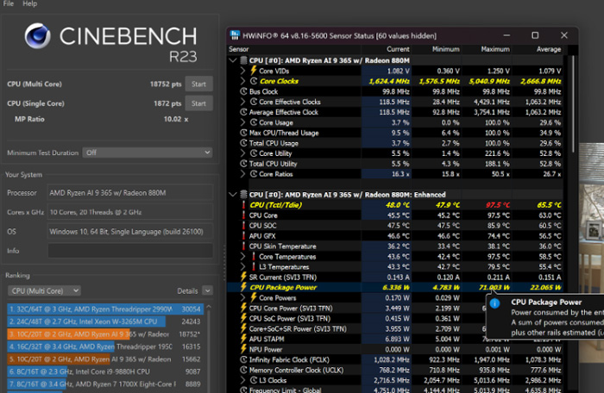Image resolution: width=604 pixels, height=393 pixels.
Task: Maximize the HWiNFO Sensor Status window
Action: pos(535,35)
